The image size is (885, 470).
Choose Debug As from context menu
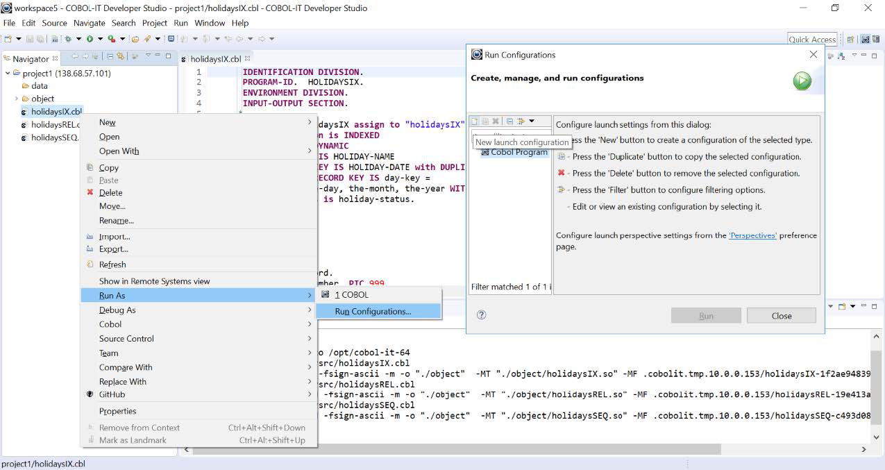tap(117, 310)
